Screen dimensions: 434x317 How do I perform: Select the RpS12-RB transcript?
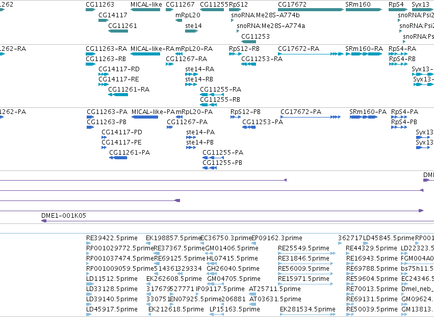pos(235,54)
